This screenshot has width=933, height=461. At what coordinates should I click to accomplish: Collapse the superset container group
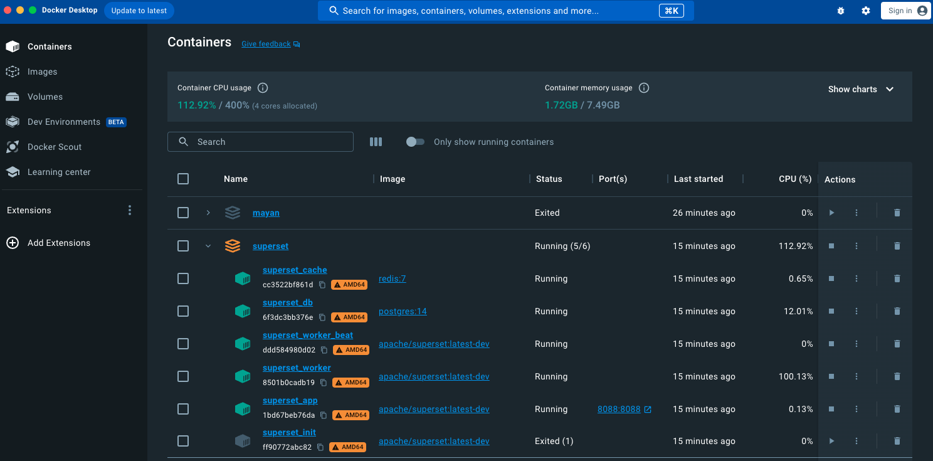[208, 246]
